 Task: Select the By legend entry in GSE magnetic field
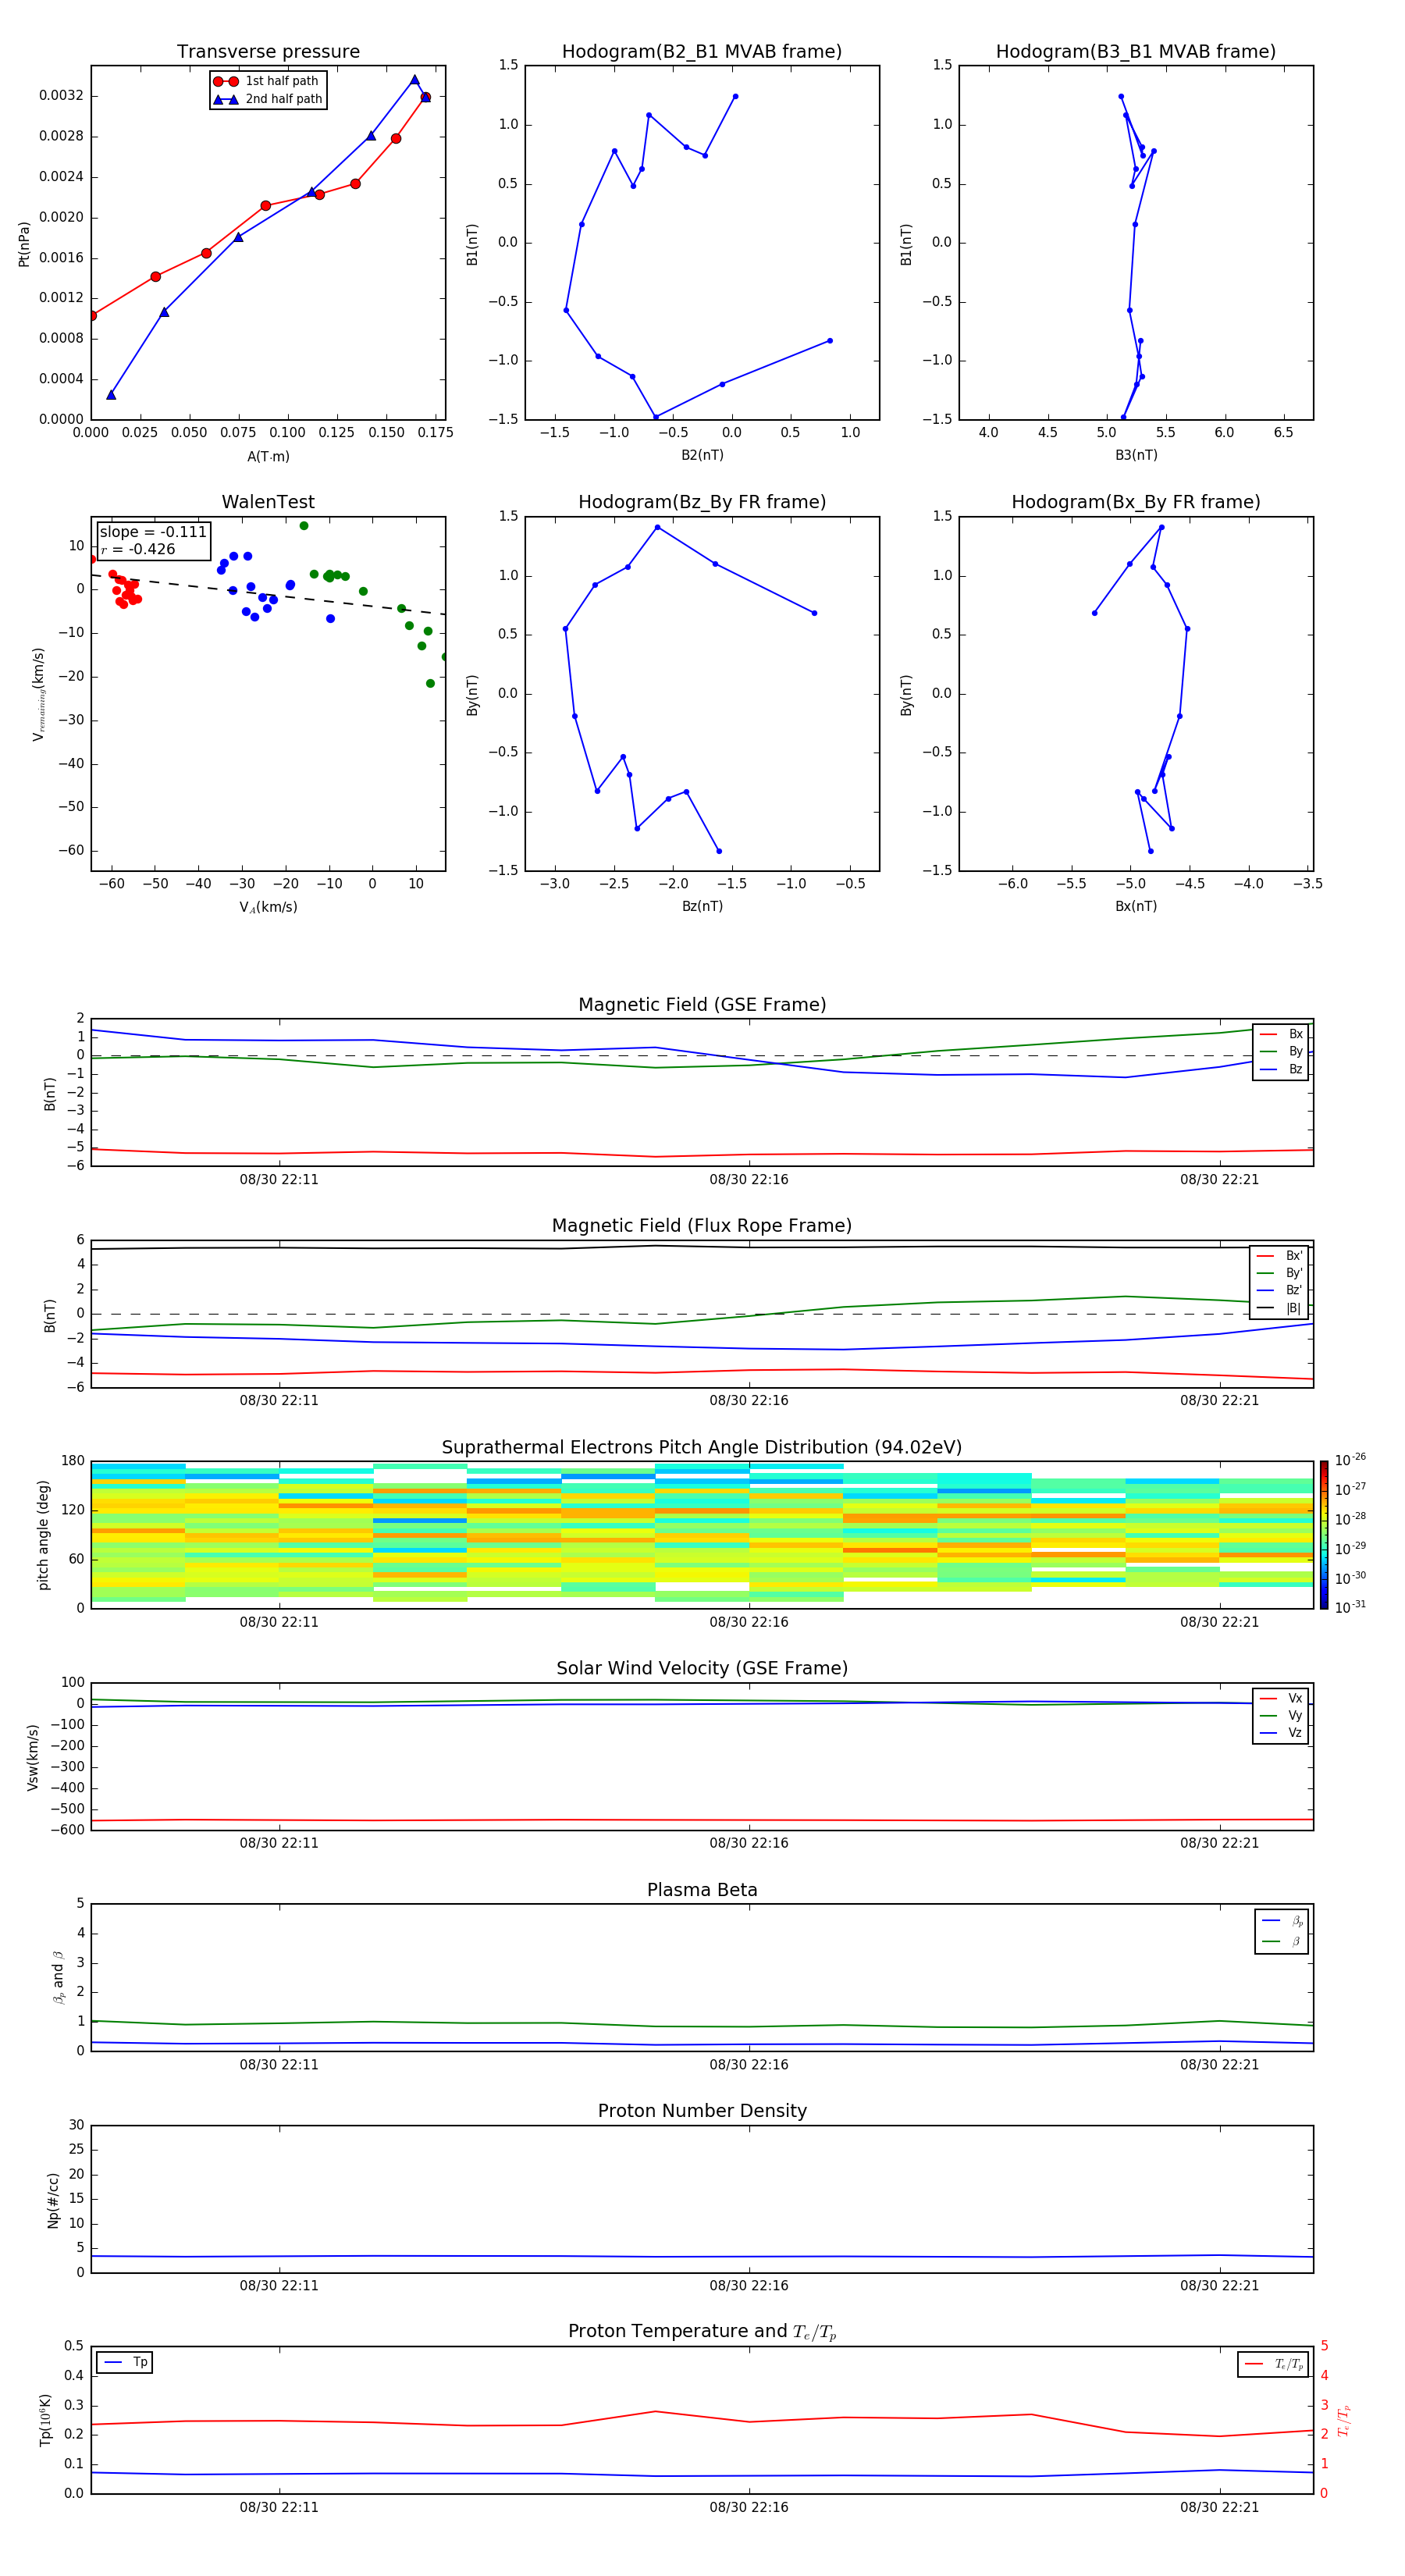coord(1281,1052)
